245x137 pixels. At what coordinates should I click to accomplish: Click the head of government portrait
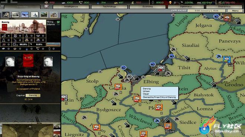click(48, 62)
